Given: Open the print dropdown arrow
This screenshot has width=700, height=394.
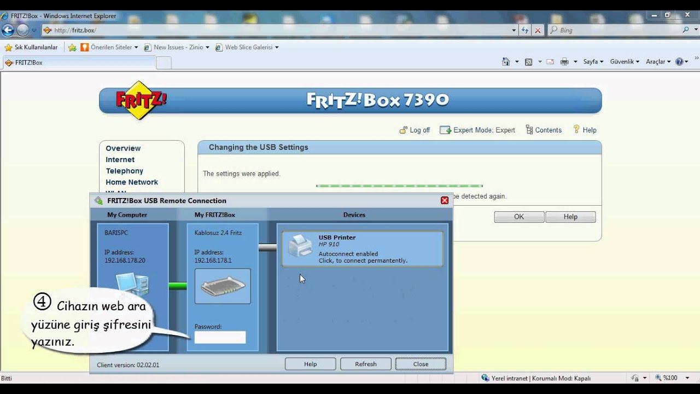Looking at the screenshot, I should coord(575,62).
